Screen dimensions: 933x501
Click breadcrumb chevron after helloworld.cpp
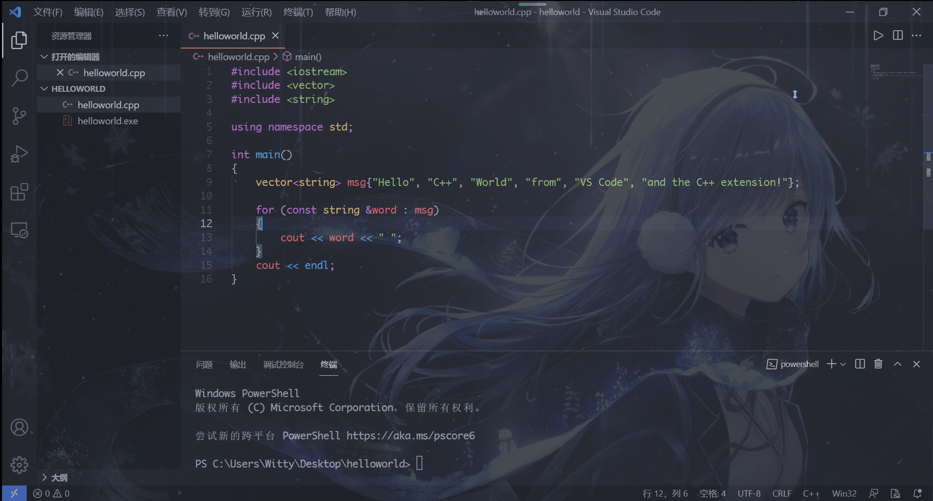point(276,57)
